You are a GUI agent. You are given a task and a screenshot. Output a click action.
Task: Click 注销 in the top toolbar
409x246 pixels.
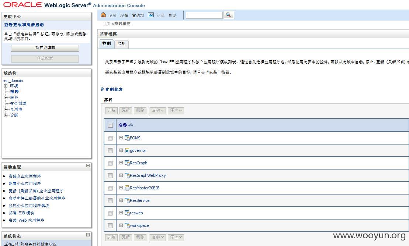click(124, 15)
